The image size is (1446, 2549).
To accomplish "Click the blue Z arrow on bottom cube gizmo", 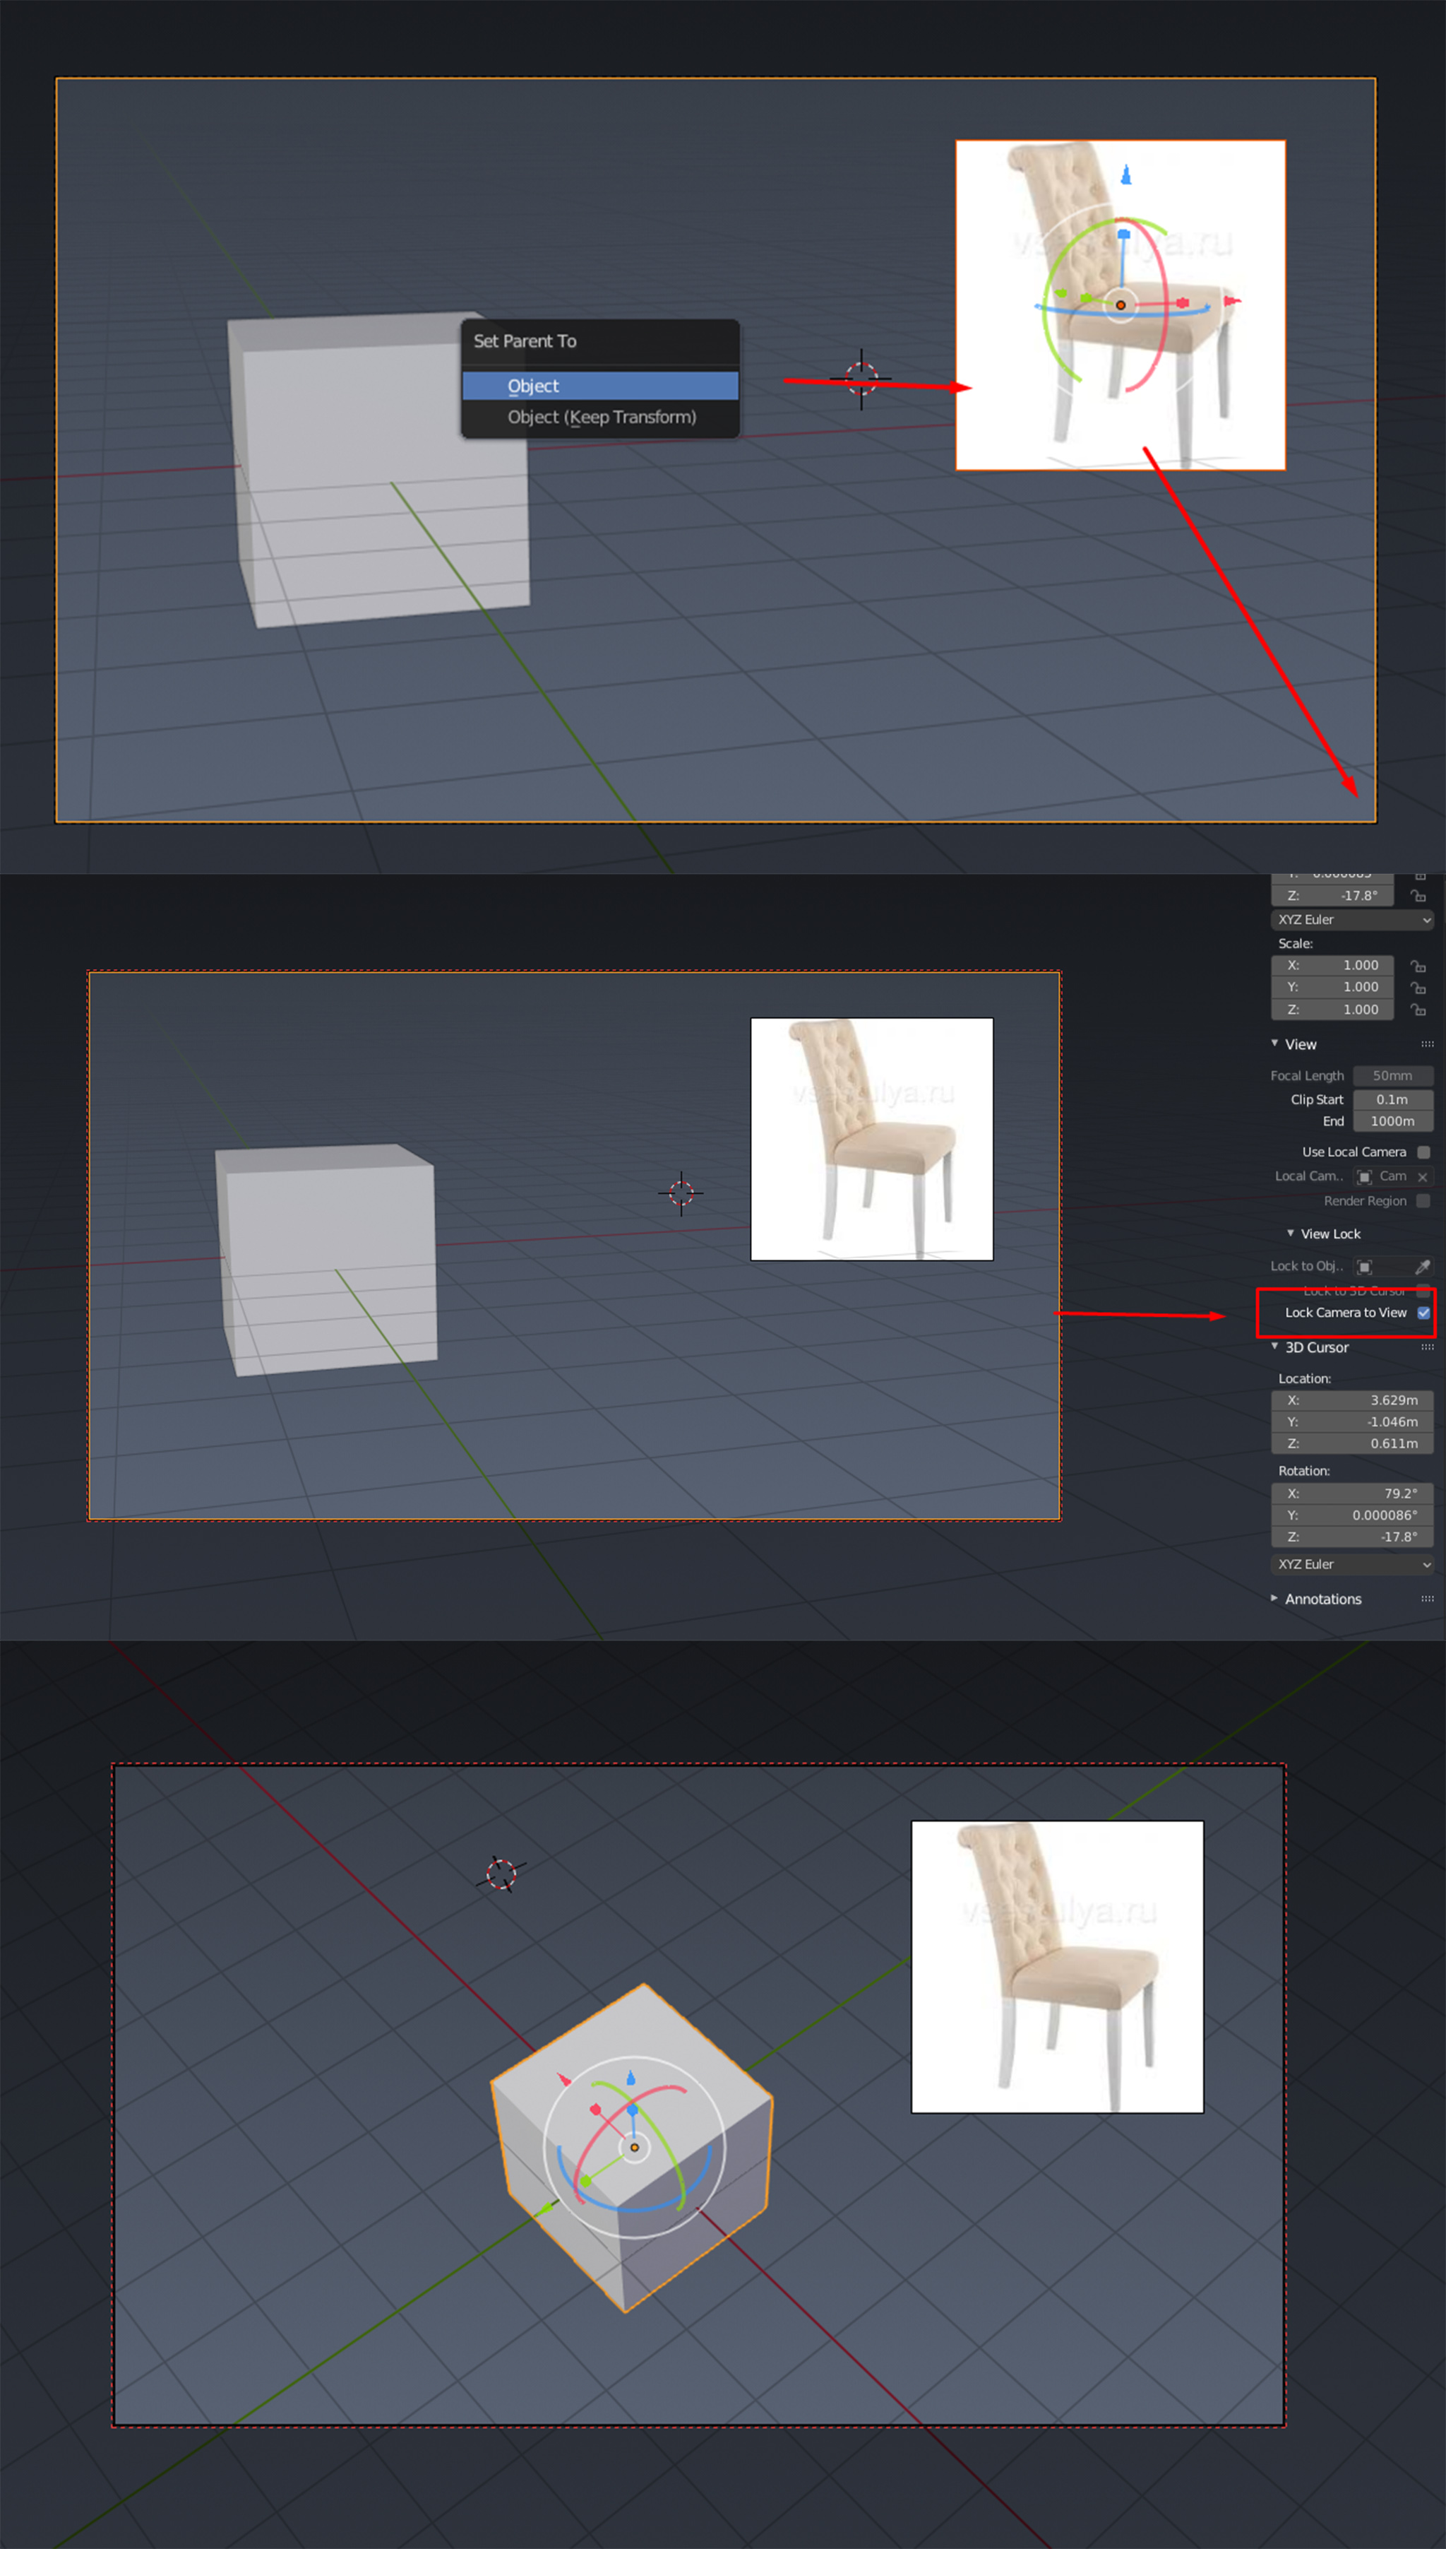I will click(631, 2078).
